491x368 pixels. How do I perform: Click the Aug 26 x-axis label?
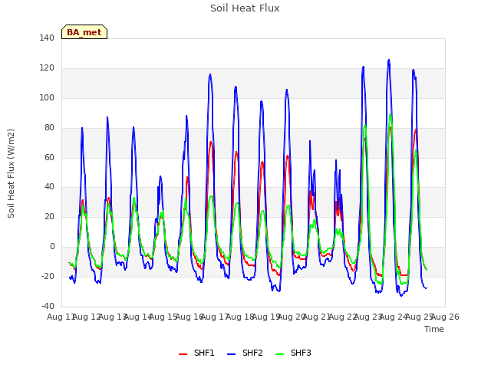coord(445,317)
